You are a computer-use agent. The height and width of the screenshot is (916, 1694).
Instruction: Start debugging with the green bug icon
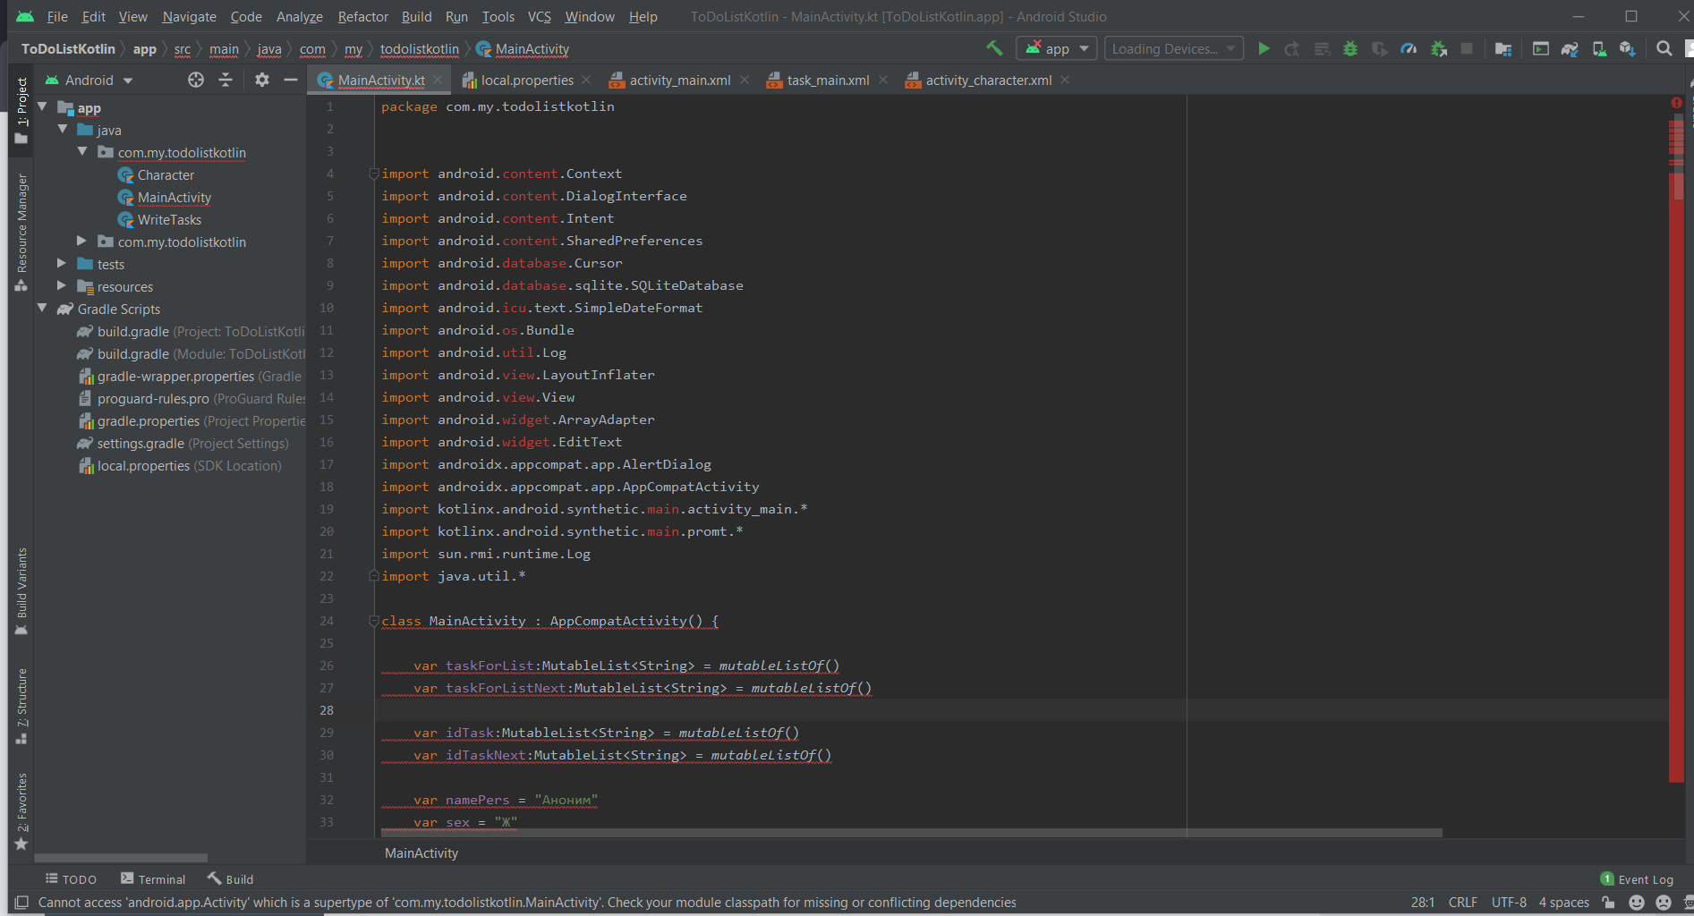[x=1350, y=48]
